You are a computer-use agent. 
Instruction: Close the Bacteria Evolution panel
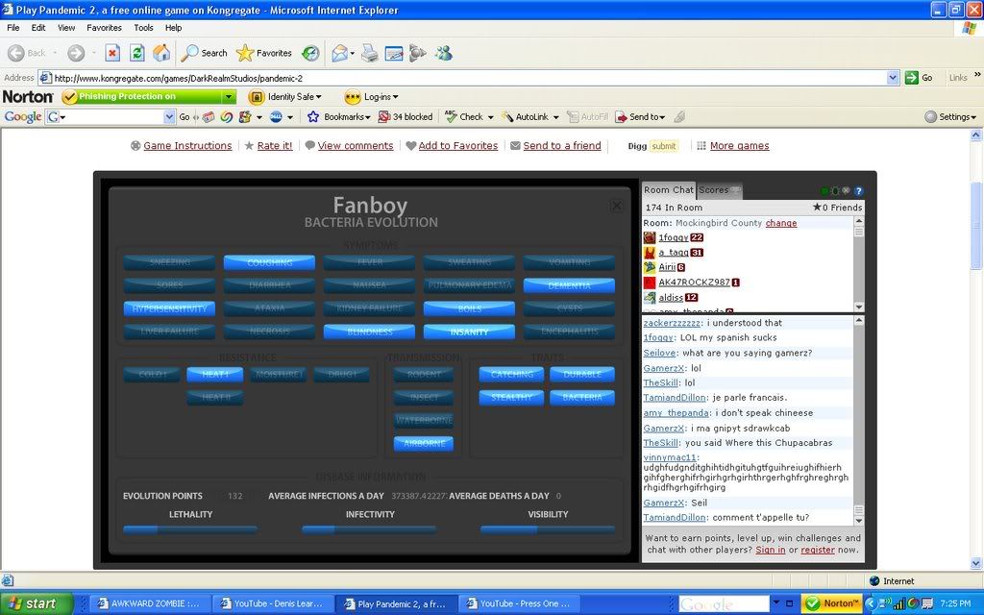point(617,206)
